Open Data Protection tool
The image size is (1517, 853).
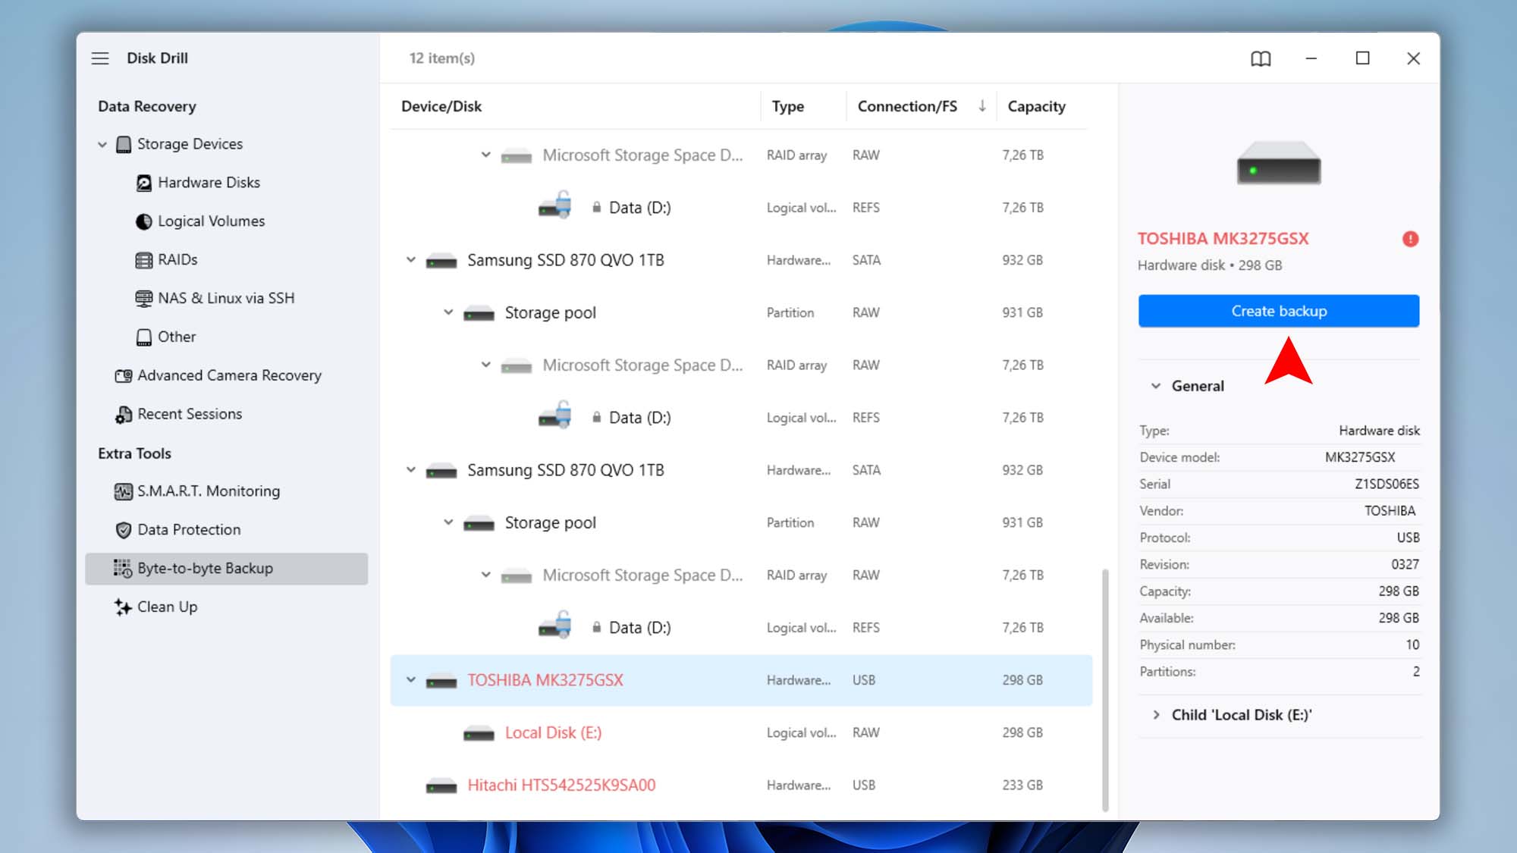pyautogui.click(x=189, y=530)
